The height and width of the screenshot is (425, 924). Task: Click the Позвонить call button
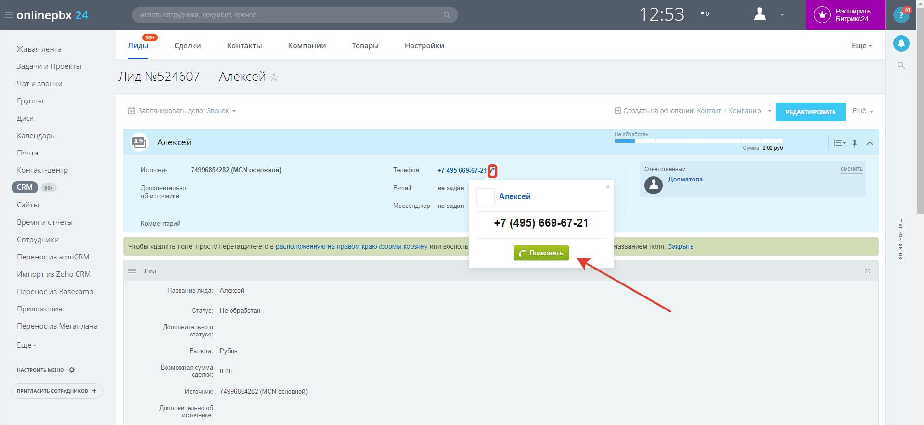(541, 253)
